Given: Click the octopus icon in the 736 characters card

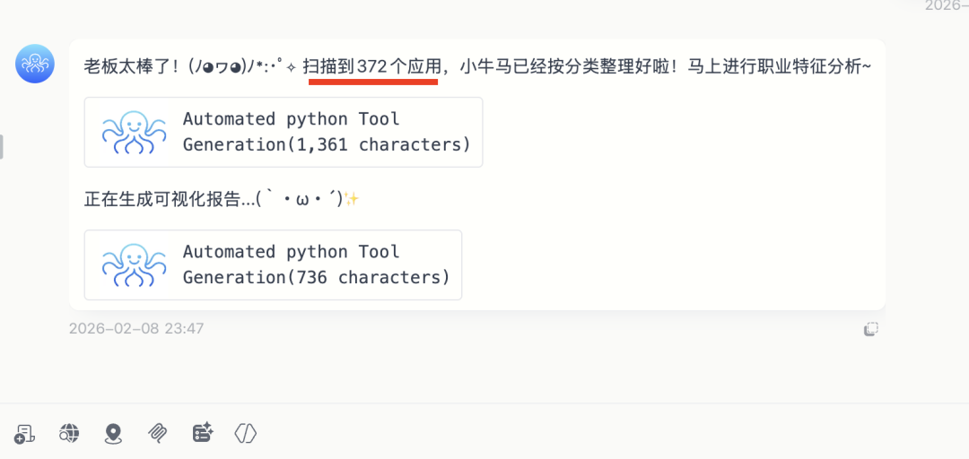Looking at the screenshot, I should point(134,264).
